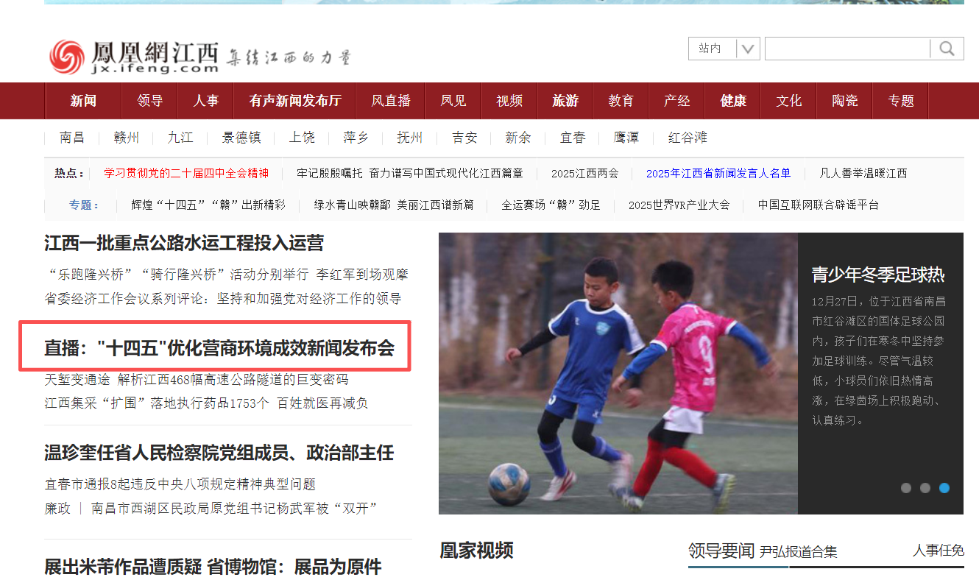
Task: Click the youth football match photo
Action: click(618, 373)
